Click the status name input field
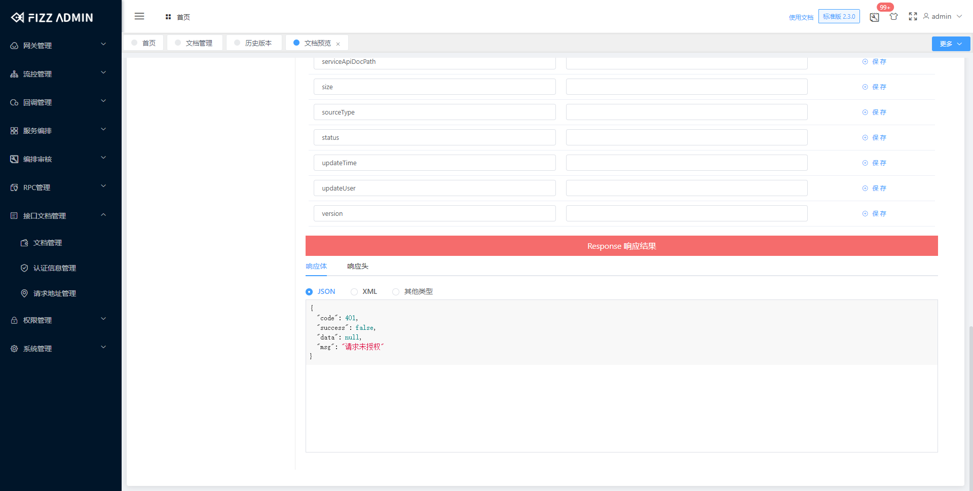973x491 pixels. pos(434,137)
